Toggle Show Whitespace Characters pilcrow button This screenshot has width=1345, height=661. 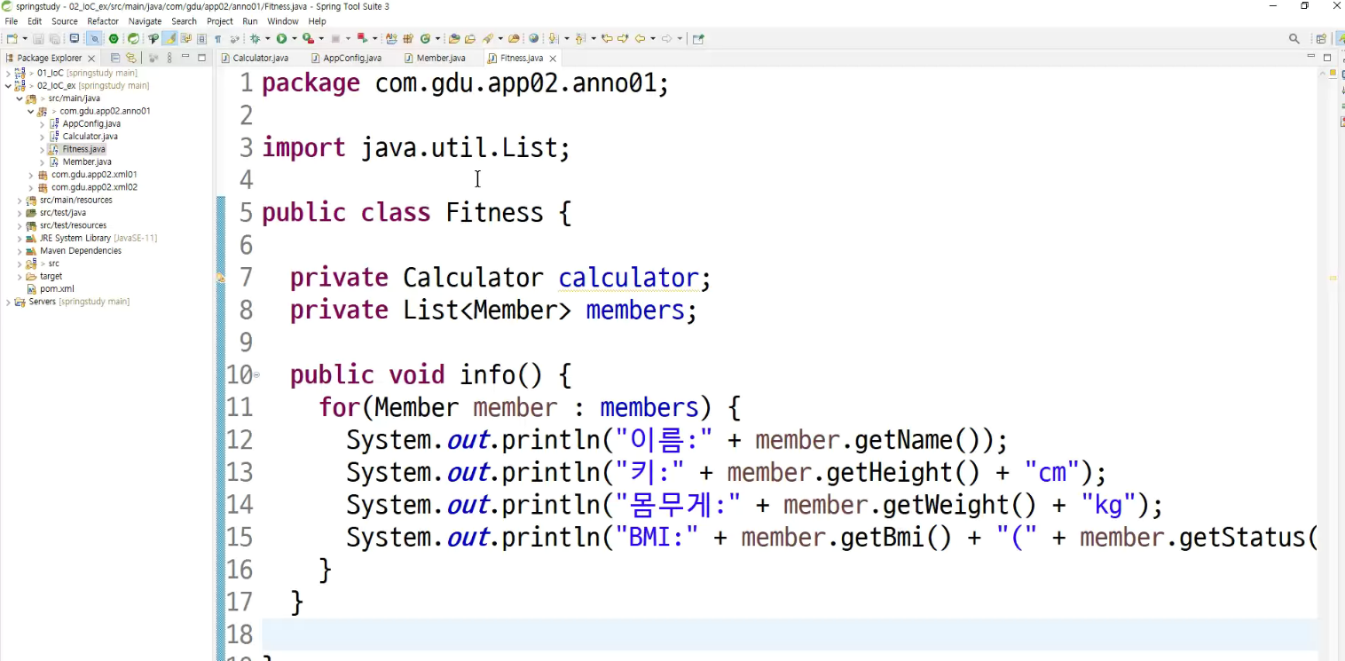click(217, 38)
